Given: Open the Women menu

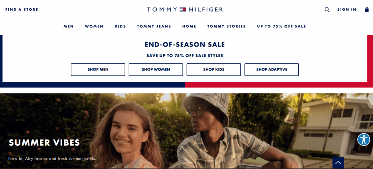Looking at the screenshot, I should pos(94,26).
